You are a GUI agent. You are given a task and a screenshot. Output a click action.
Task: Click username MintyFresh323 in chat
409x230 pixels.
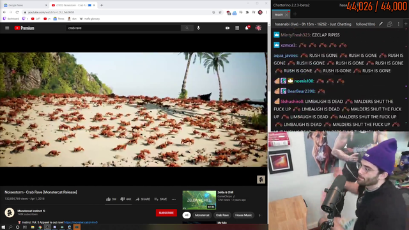point(295,35)
